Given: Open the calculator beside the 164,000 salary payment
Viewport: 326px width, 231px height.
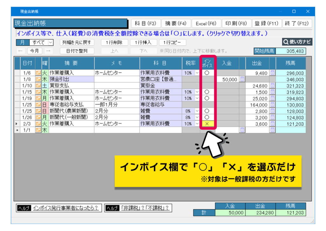Looking at the screenshot, I should [x=272, y=104].
